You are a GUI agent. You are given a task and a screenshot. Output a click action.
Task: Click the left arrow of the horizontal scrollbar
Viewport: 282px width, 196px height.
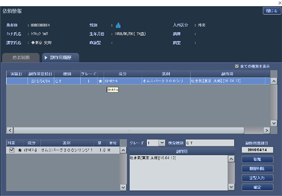[10, 131]
